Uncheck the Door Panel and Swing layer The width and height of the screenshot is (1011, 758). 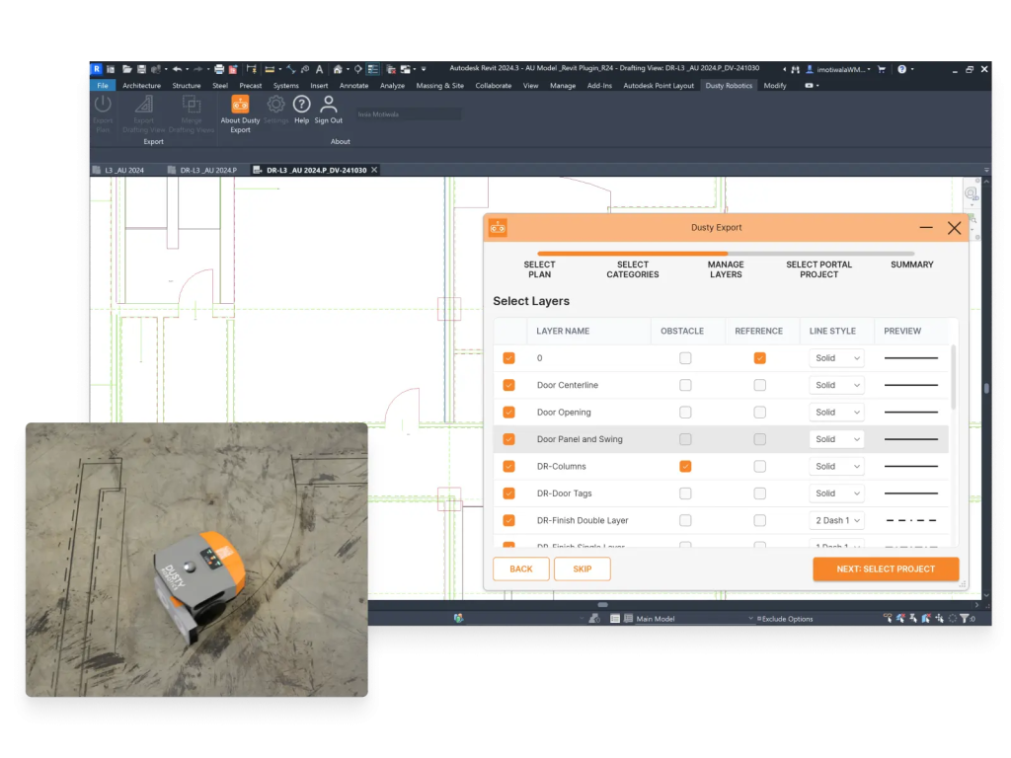(x=508, y=439)
